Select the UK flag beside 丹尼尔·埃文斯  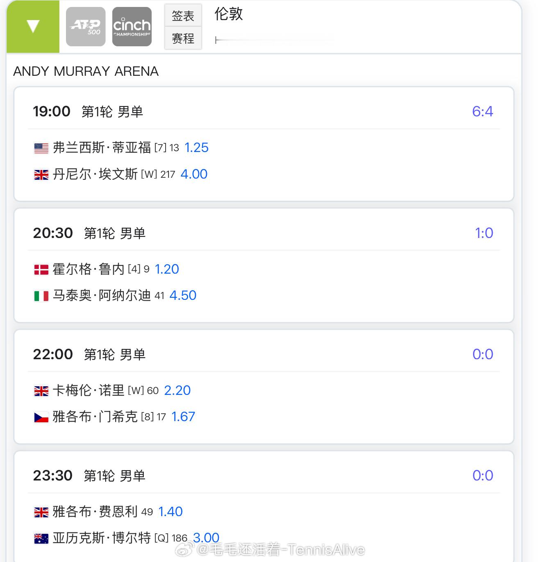41,175
